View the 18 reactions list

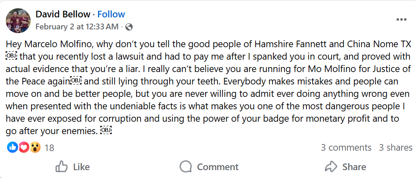(x=49, y=148)
